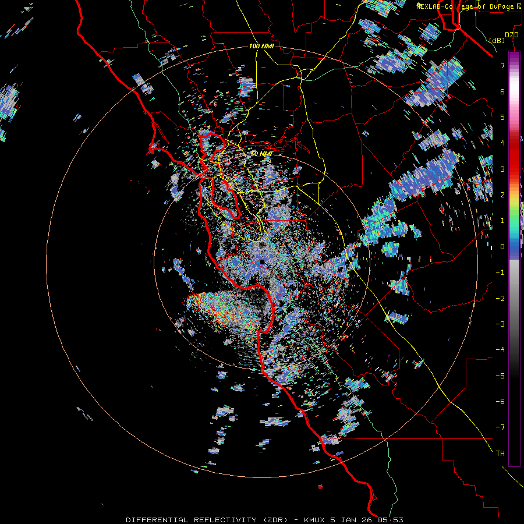Click the KMUX station identifier in the footer
The image size is (524, 524).
click(315, 520)
